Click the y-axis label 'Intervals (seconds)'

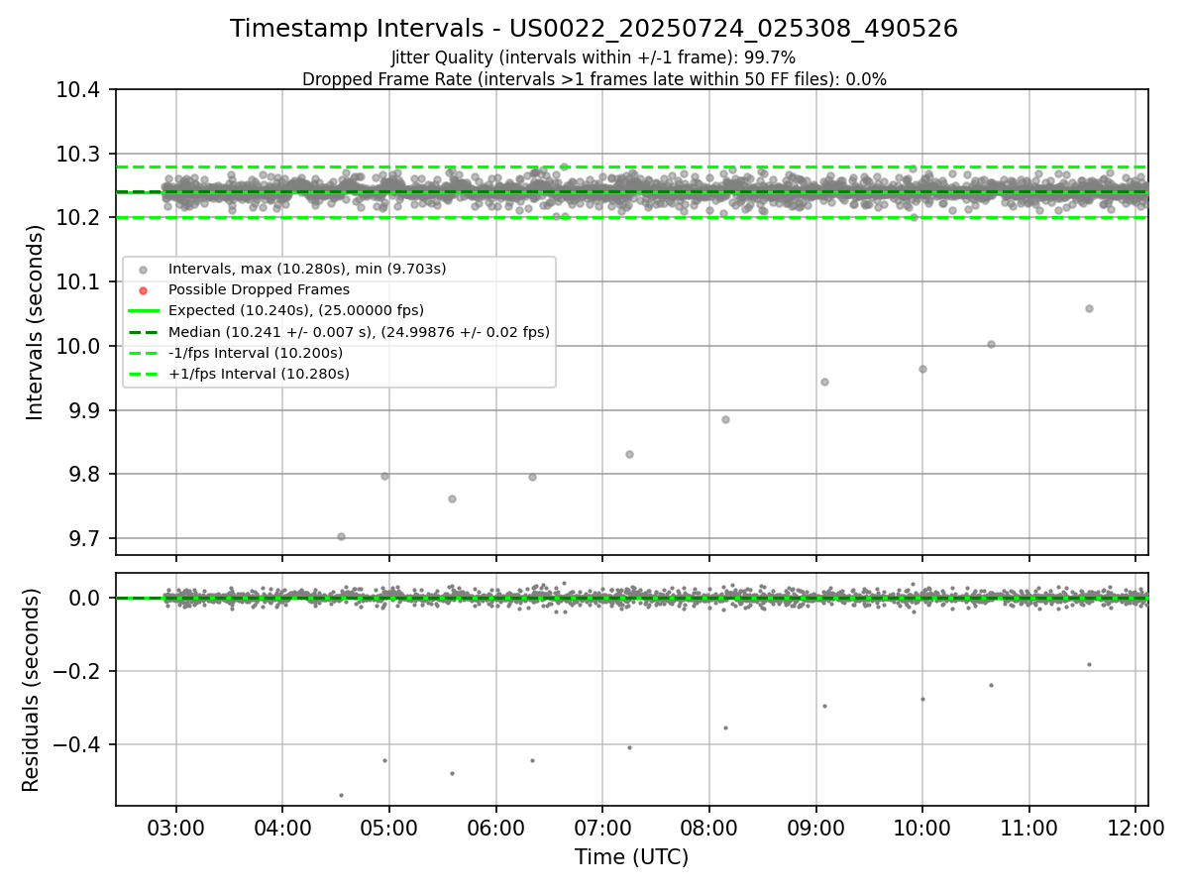tap(36, 322)
